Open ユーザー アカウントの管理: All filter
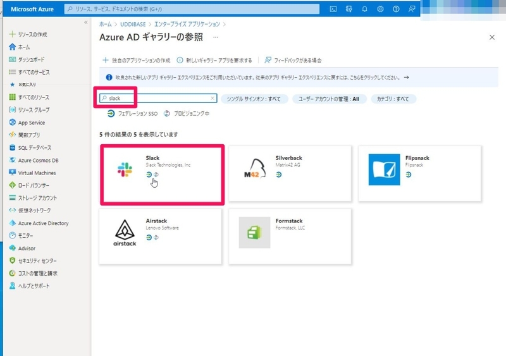The image size is (506, 356). pos(329,99)
